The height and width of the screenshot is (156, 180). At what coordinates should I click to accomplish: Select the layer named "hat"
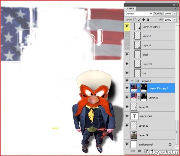point(144,73)
